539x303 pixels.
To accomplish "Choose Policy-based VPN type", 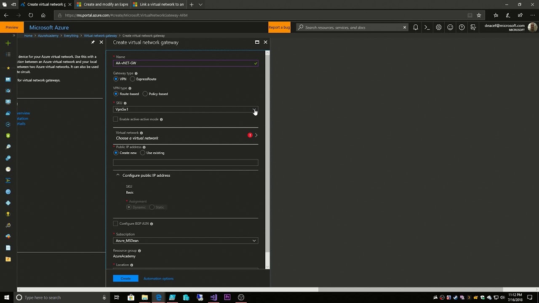I will coord(145,94).
